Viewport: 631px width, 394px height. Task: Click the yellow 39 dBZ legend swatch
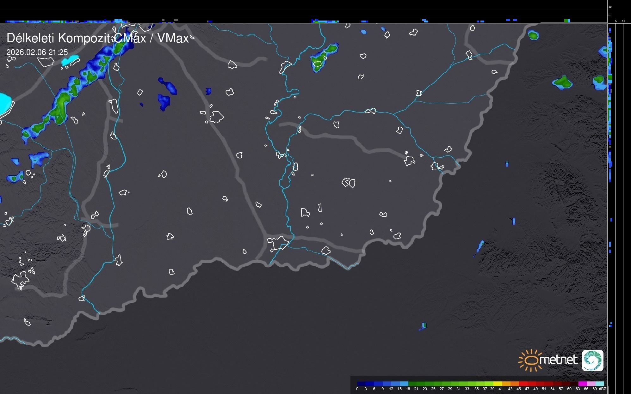click(498, 384)
